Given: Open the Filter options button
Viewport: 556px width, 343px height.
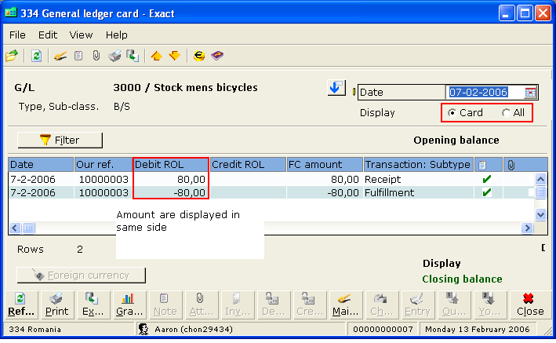Looking at the screenshot, I should coord(60,140).
